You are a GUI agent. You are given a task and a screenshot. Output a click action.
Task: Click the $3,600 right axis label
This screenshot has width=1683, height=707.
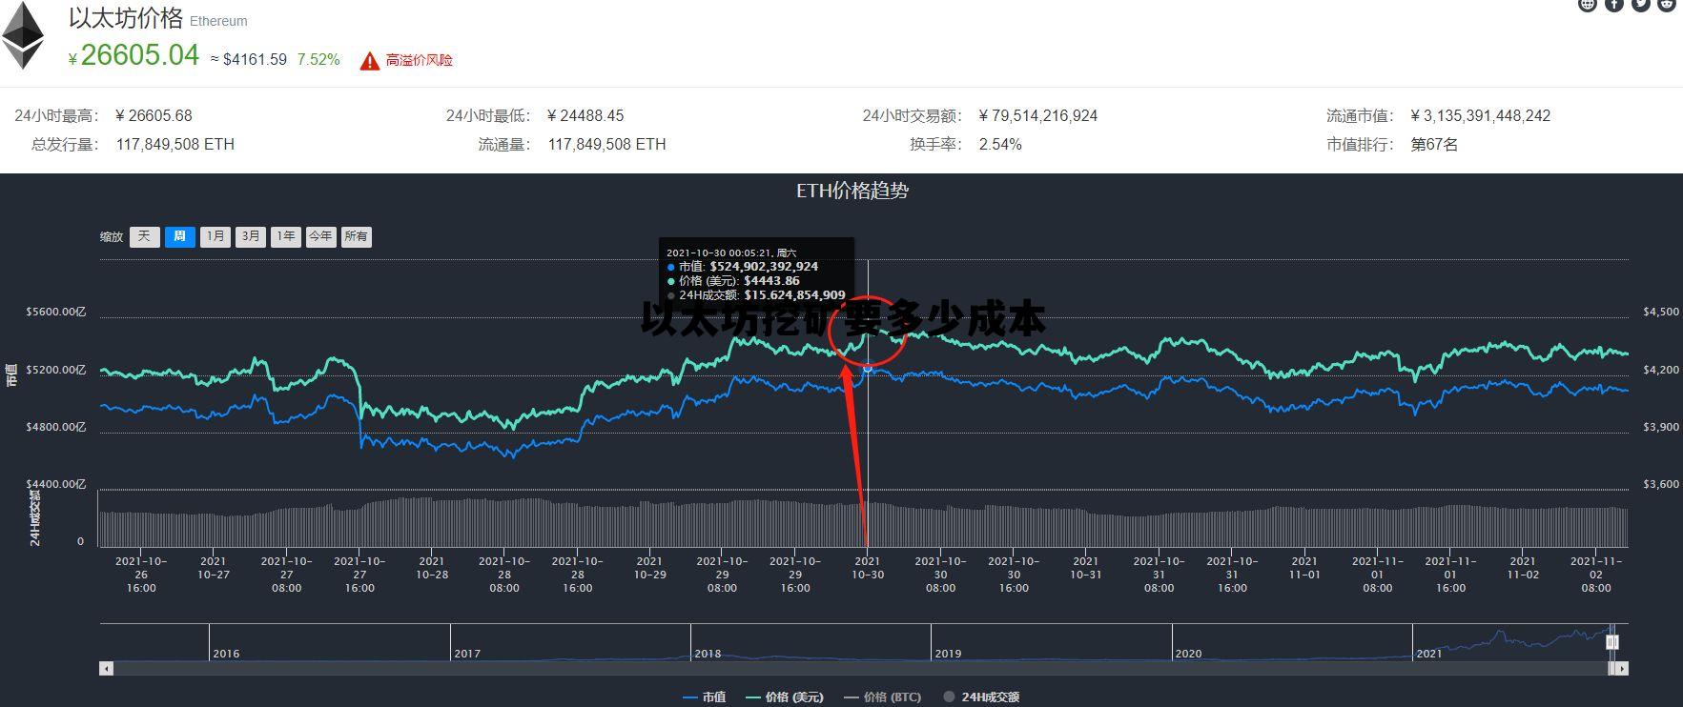[x=1661, y=484]
